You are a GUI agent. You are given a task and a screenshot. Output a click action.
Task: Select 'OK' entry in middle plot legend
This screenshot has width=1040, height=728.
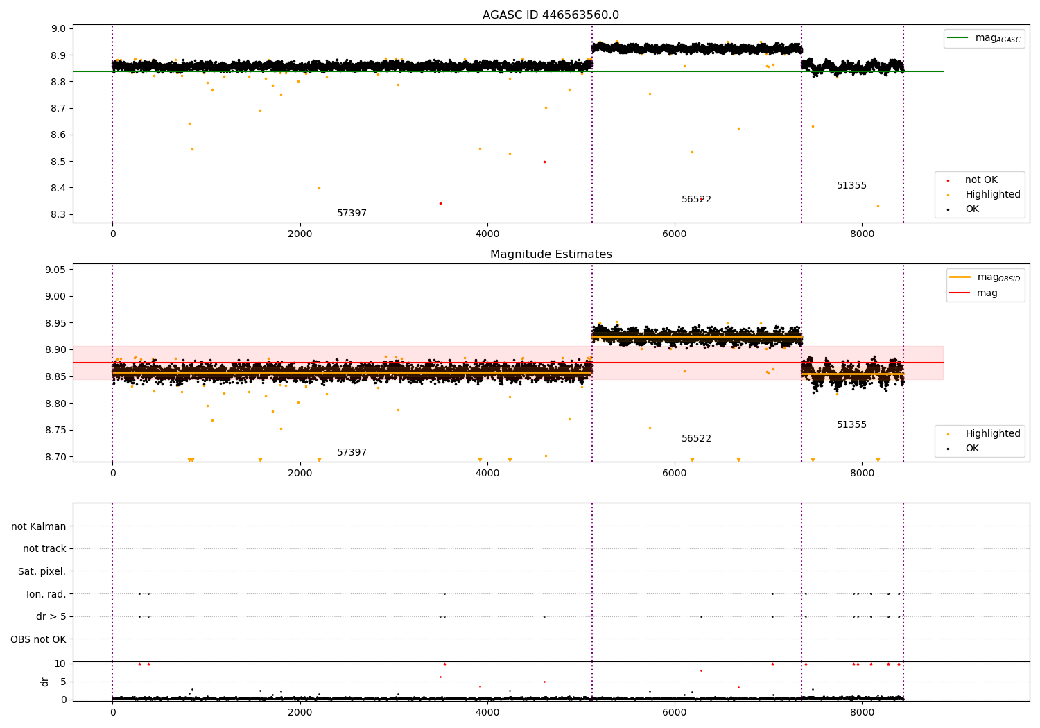[x=972, y=449]
